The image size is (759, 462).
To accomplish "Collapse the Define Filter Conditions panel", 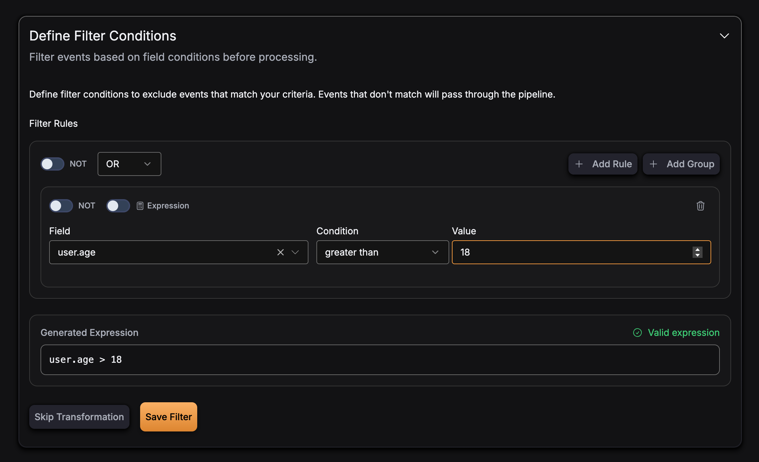I will point(724,36).
